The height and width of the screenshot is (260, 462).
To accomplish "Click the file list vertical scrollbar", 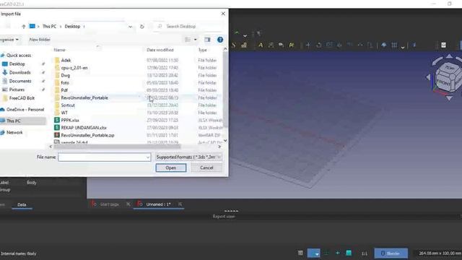I will (x=225, y=90).
